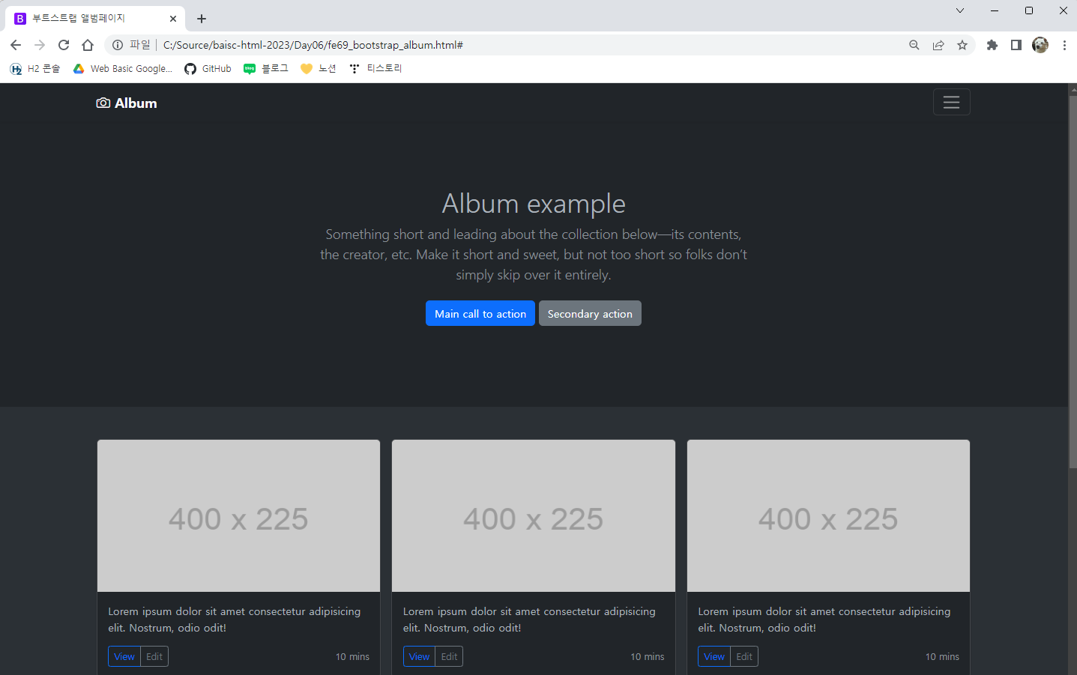Viewport: 1077px width, 675px height.
Task: Click the third card's 400 x 225 thumbnail
Action: pyautogui.click(x=828, y=516)
